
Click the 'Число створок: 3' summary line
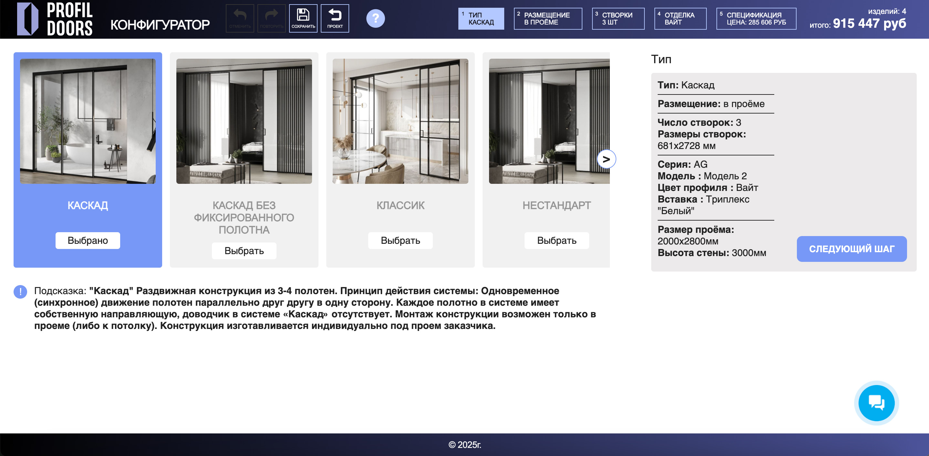coord(699,123)
